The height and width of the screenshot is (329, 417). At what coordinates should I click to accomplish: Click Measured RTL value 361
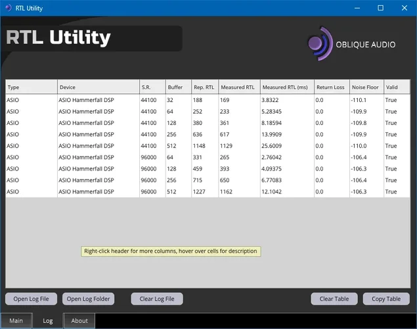[x=239, y=123]
